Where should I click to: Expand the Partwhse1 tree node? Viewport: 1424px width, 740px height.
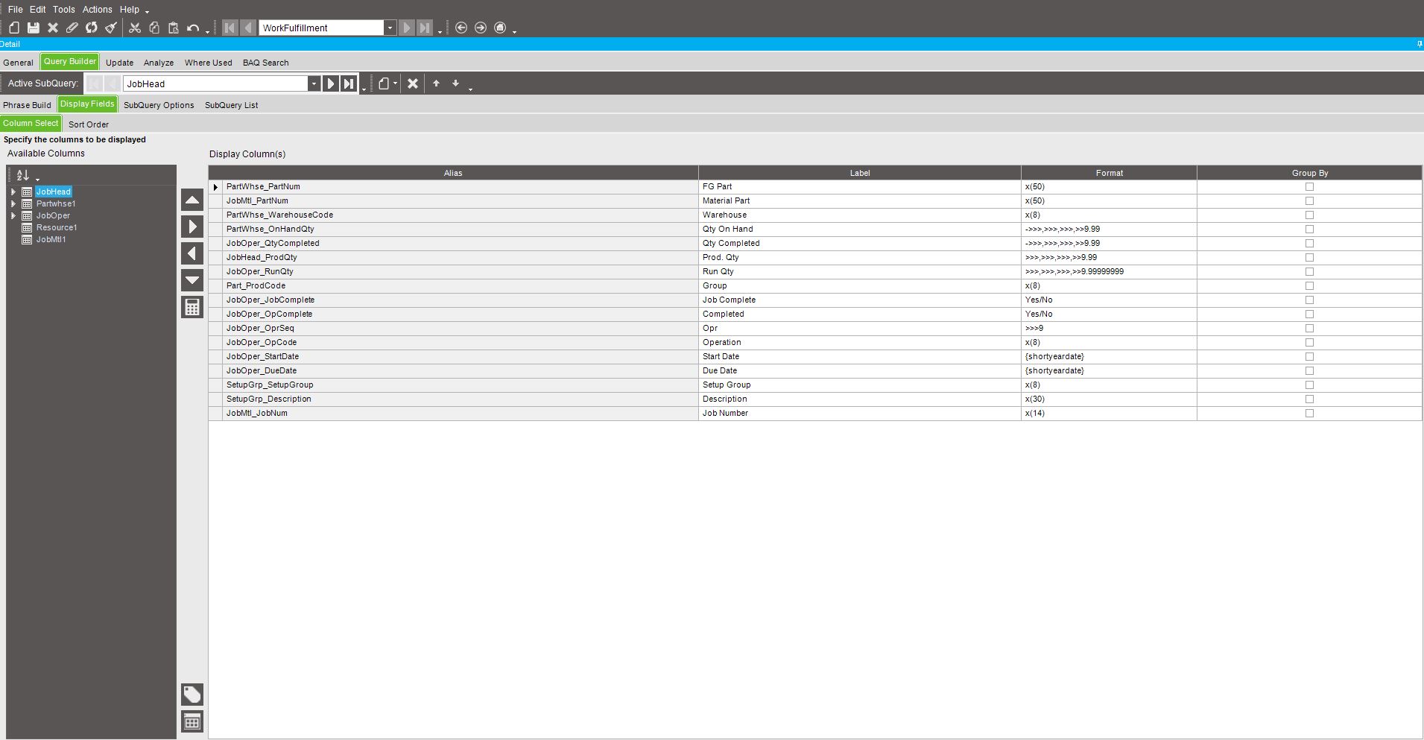coord(13,203)
